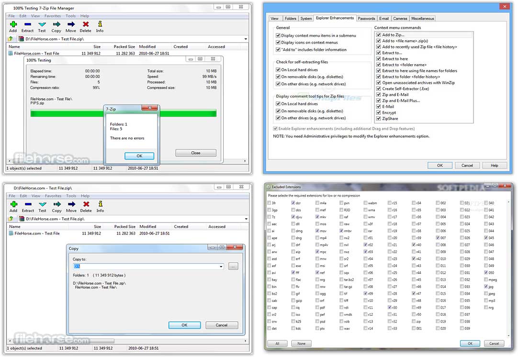Screen dimensions: 518x357
Task: Uncheck 'Display context menu items in a submenu'
Action: tap(278, 35)
